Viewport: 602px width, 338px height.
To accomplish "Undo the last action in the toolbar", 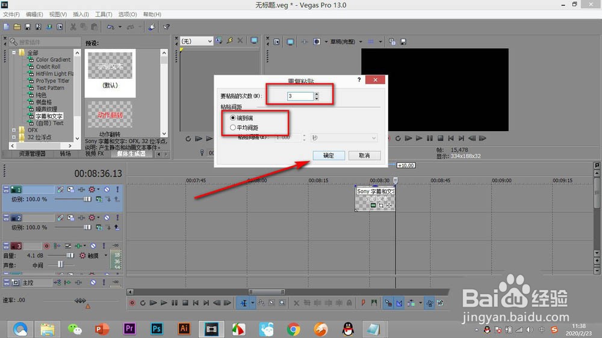I will [x=111, y=27].
